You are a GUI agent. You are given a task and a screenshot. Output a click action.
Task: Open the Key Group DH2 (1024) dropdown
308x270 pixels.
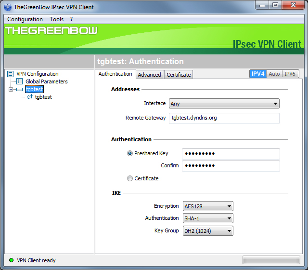click(x=208, y=230)
